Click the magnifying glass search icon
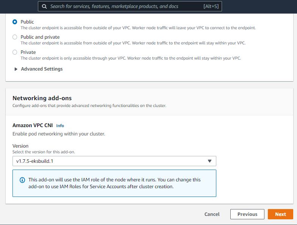The image size is (297, 225). click(45, 6)
